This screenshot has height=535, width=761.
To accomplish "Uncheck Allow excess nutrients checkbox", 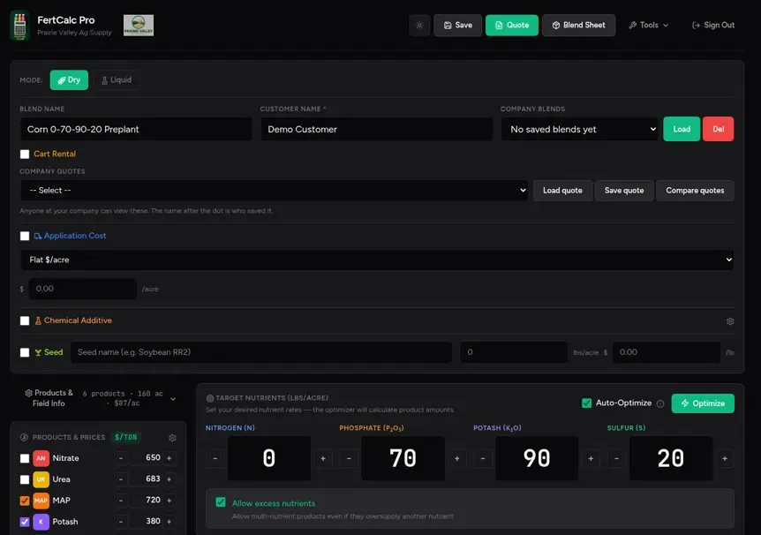I will 221,502.
